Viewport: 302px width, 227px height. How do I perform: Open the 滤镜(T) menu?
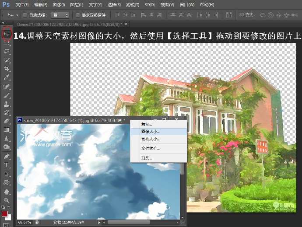(133, 4)
